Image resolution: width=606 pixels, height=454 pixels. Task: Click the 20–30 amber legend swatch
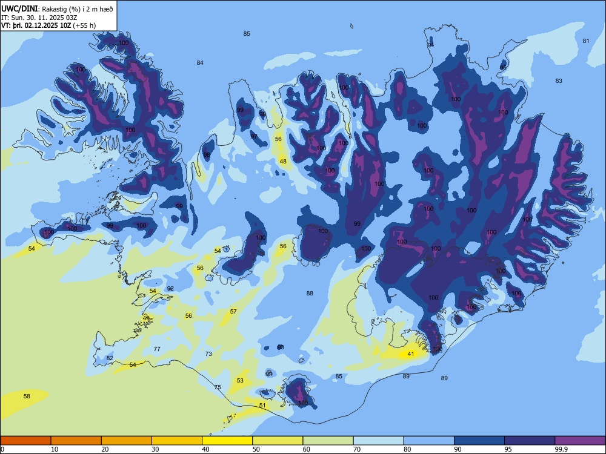coord(127,441)
